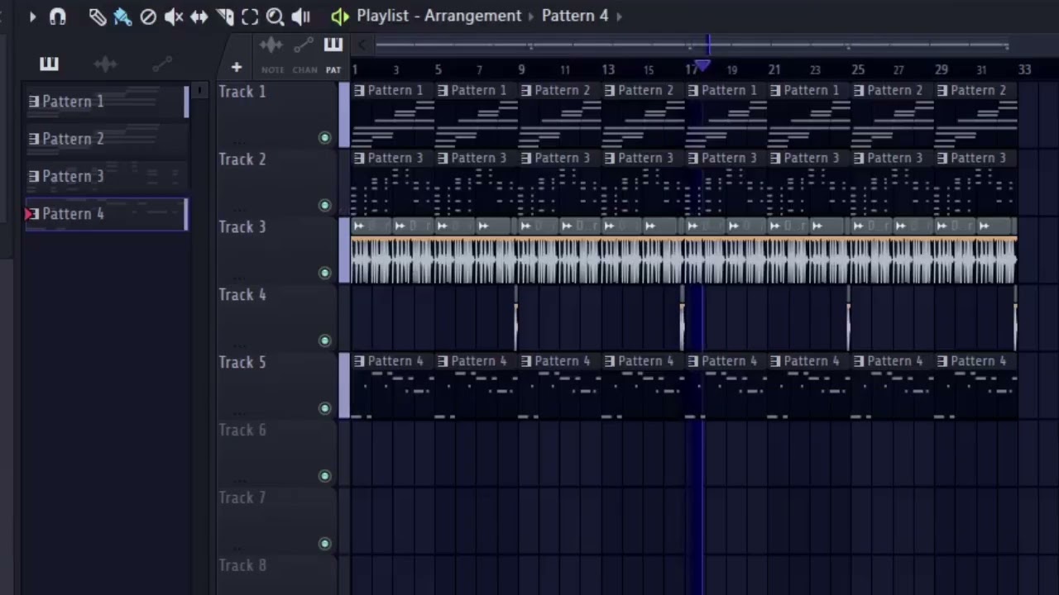Select the Track 8 header label
The width and height of the screenshot is (1059, 595).
point(242,566)
